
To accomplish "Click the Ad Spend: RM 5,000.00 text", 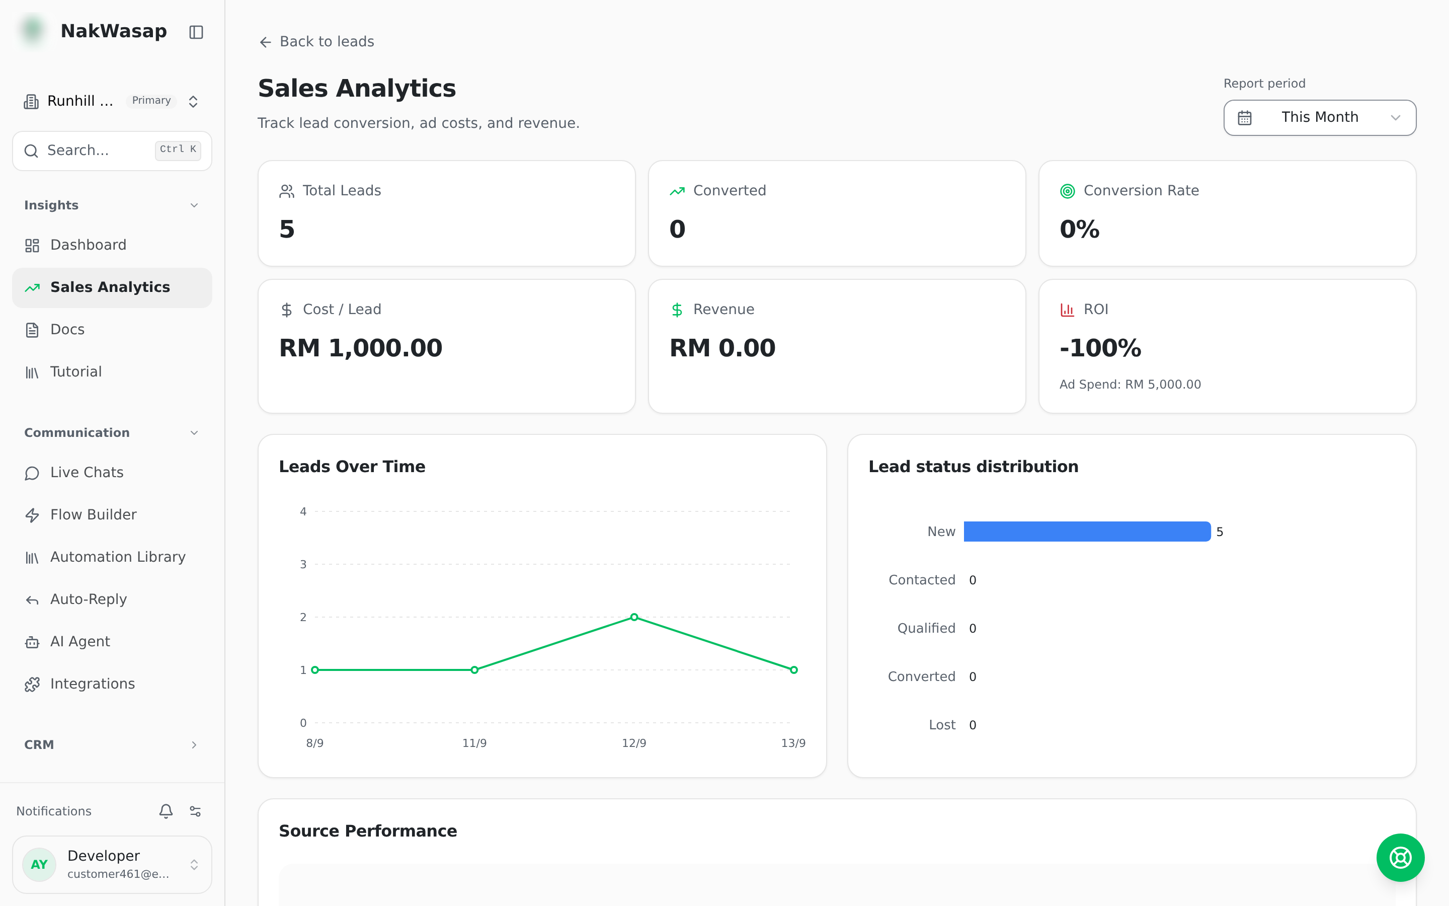I will (1130, 385).
